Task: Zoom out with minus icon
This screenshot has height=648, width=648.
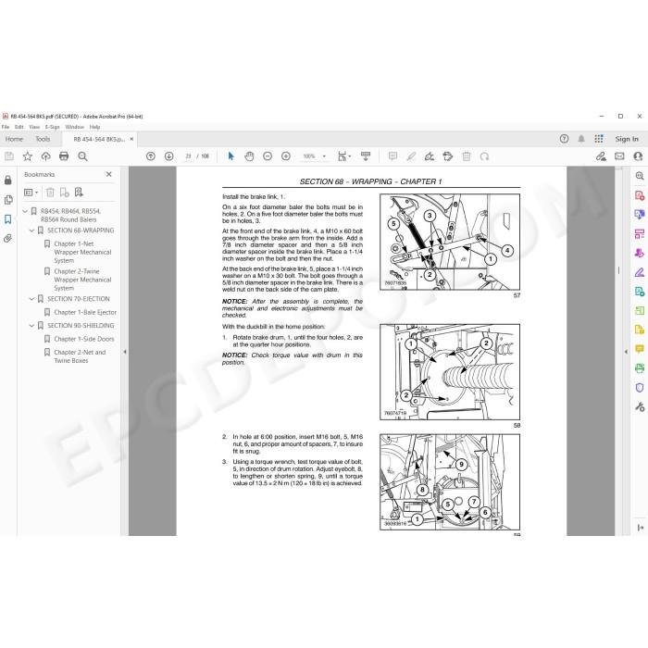Action: pos(268,156)
